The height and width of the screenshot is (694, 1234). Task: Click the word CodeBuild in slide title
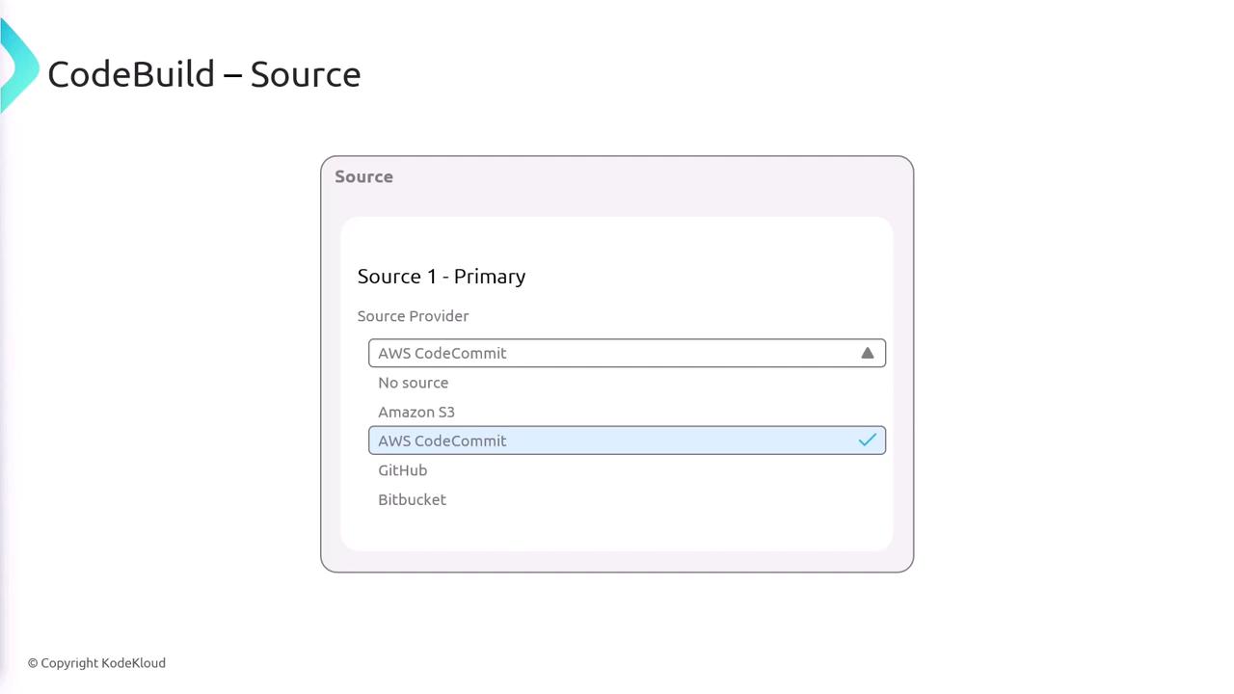[x=131, y=74]
